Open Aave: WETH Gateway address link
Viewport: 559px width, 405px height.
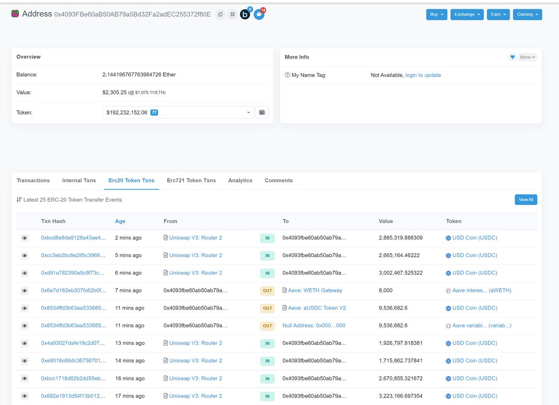pyautogui.click(x=315, y=290)
